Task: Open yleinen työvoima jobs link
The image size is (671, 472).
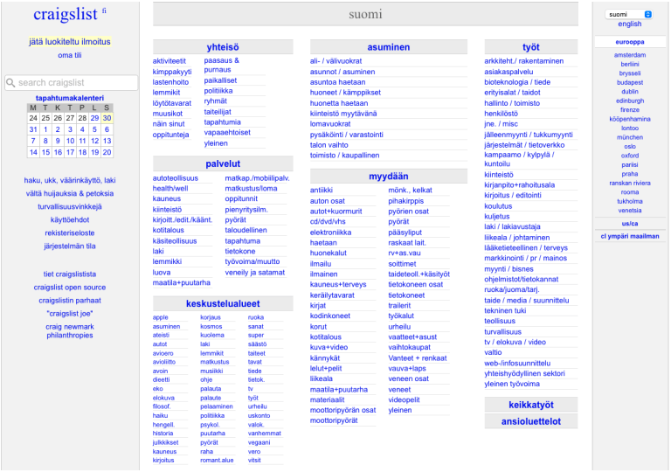Action: (x=512, y=384)
